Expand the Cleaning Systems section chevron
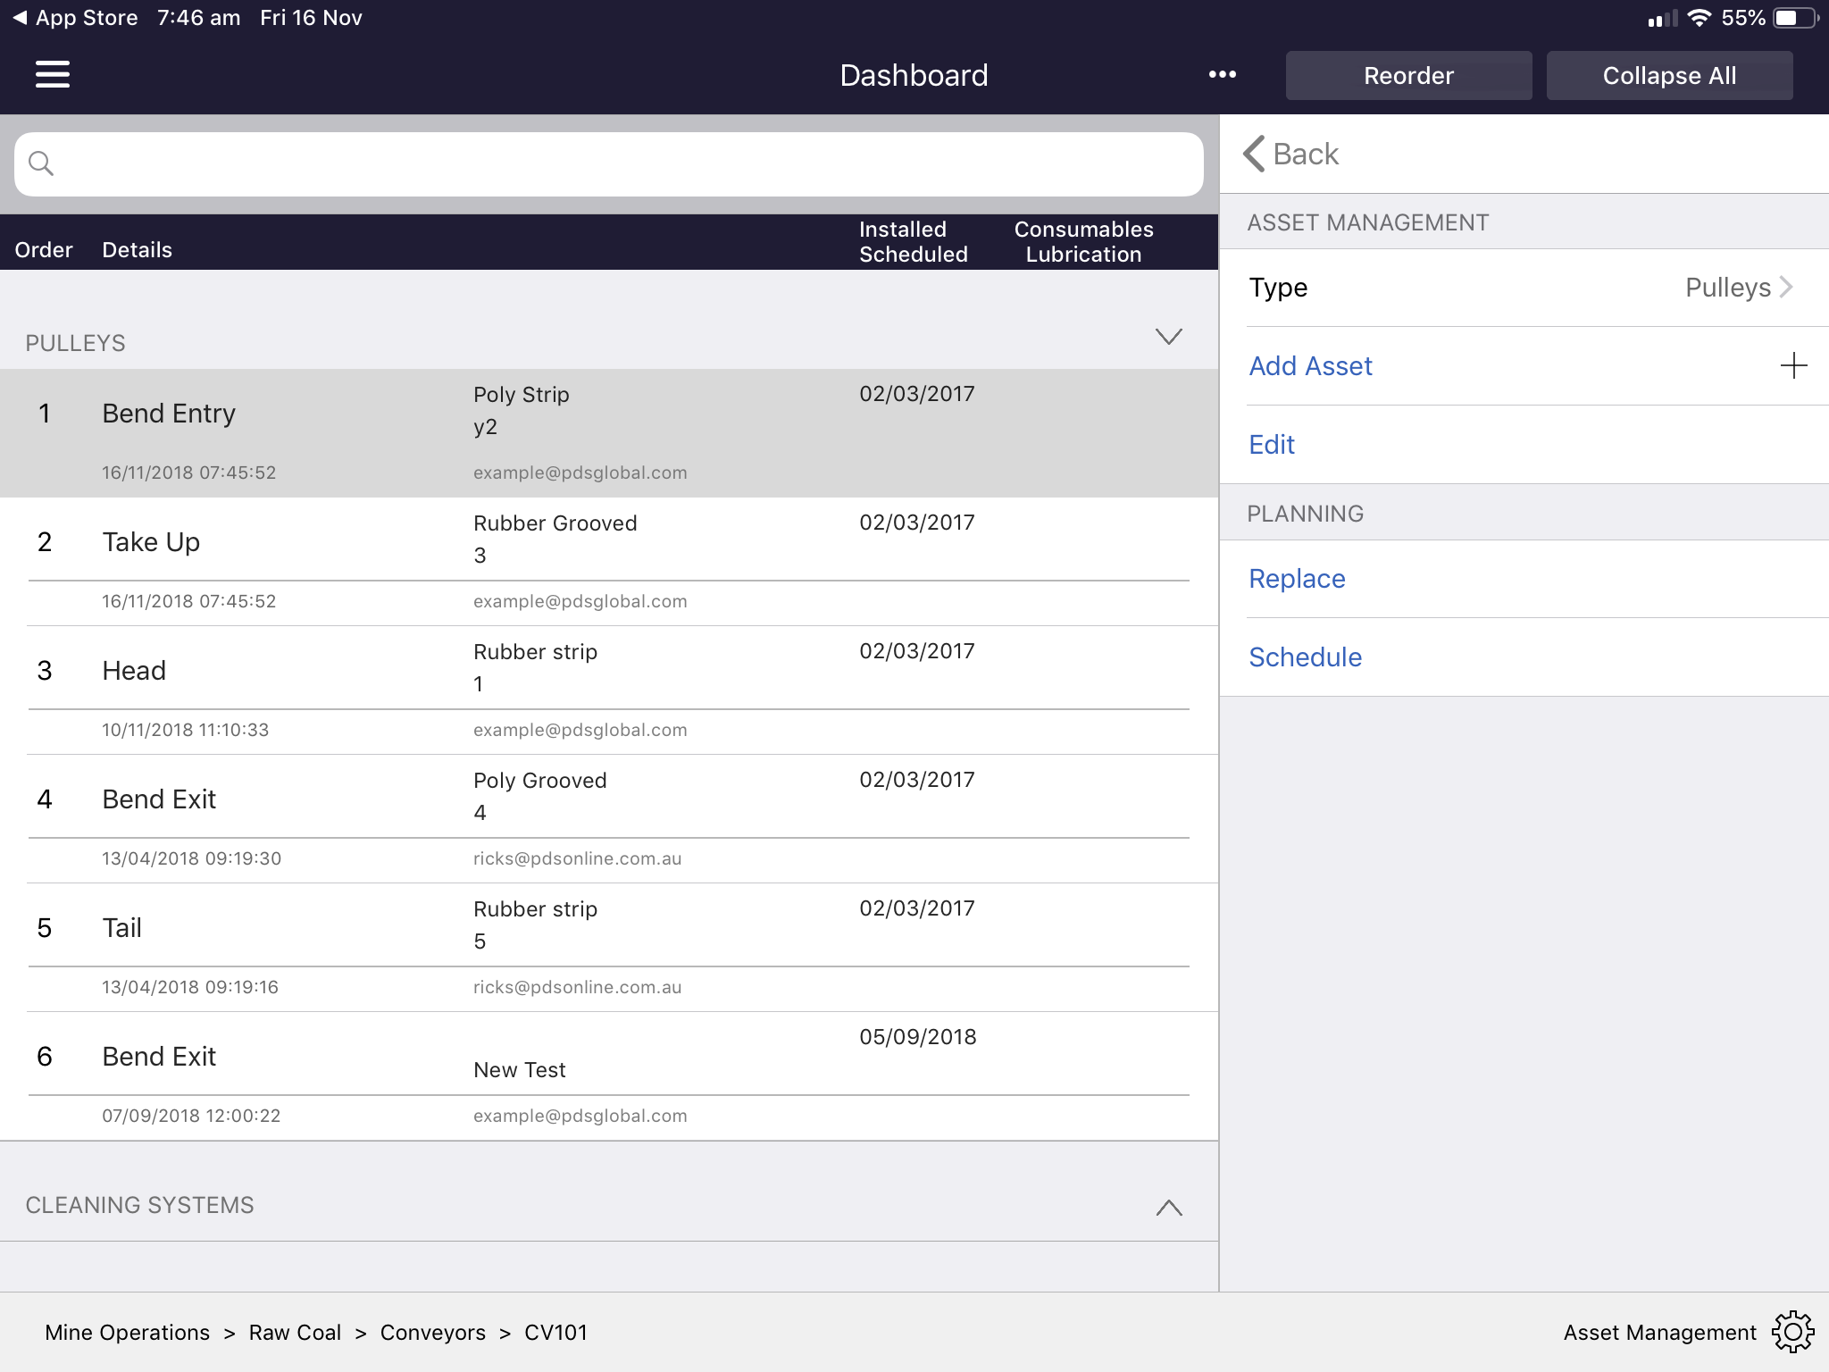The image size is (1829, 1372). click(1168, 1207)
